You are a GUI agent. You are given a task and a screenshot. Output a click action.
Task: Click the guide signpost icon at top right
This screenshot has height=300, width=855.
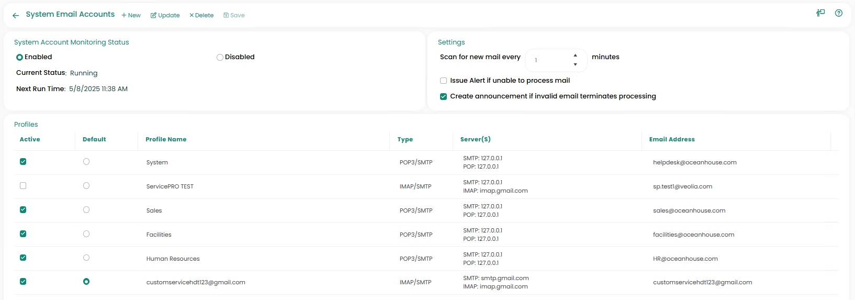point(820,13)
